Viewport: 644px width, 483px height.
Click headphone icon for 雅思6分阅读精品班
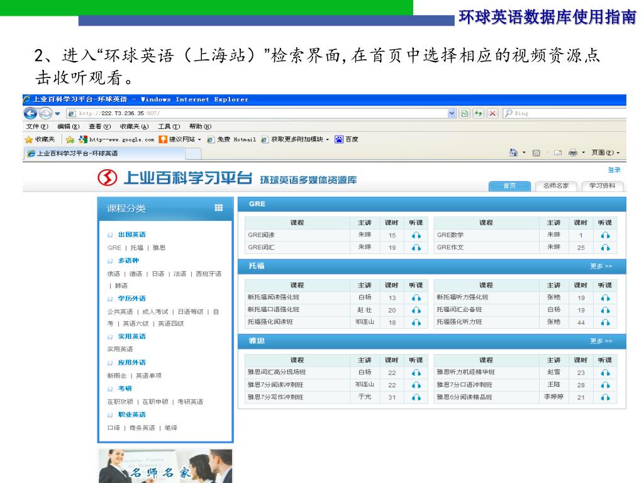tap(605, 397)
